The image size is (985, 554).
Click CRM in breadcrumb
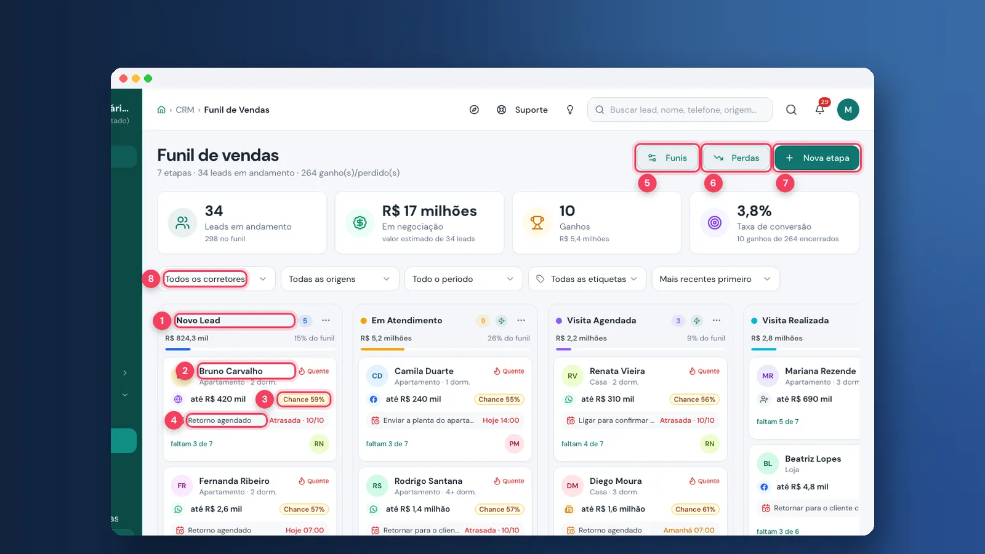point(185,110)
